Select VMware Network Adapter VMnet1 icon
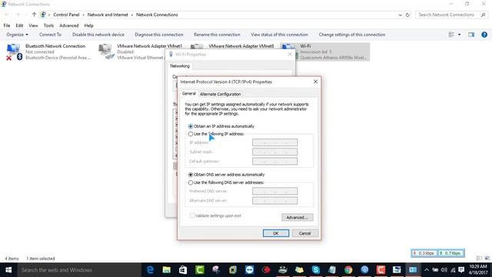 [106, 52]
